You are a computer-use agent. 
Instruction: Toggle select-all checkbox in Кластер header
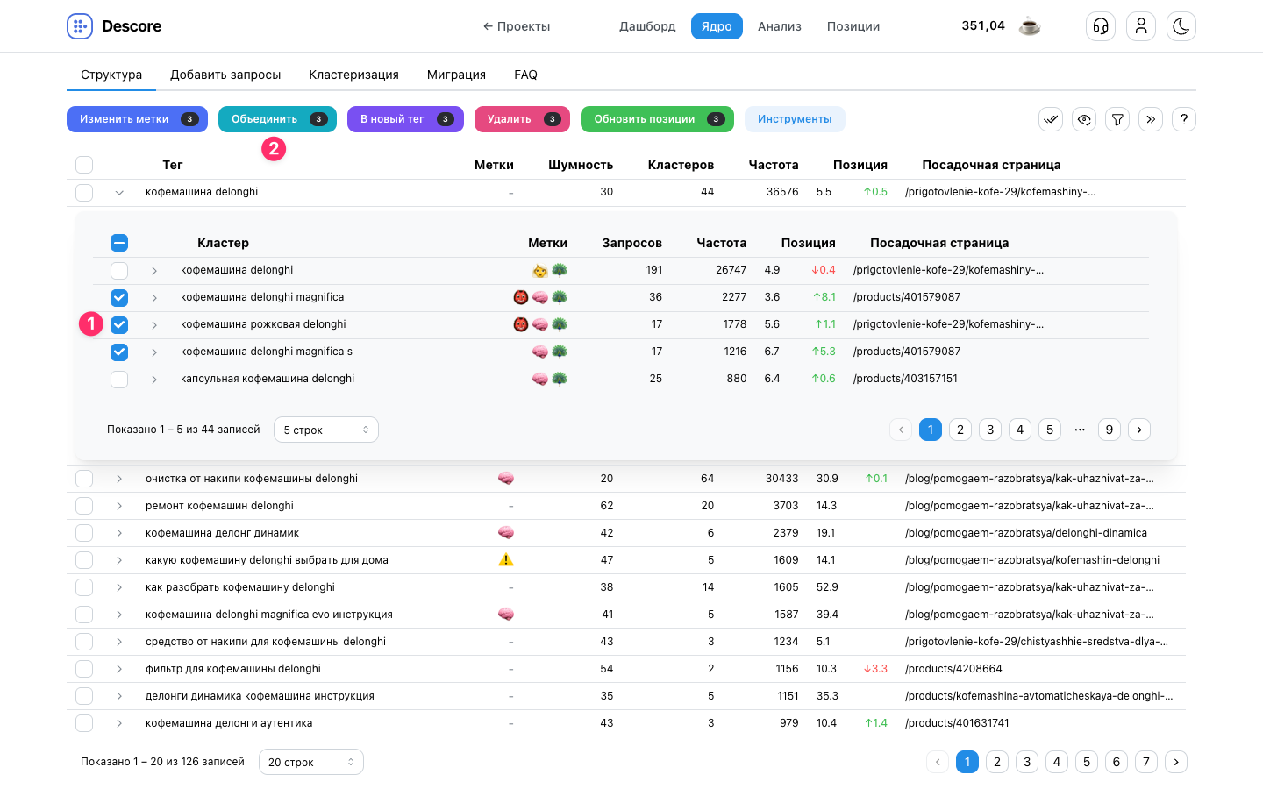(x=119, y=243)
